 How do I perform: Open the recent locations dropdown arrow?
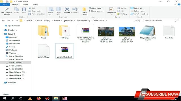coord(13,20)
